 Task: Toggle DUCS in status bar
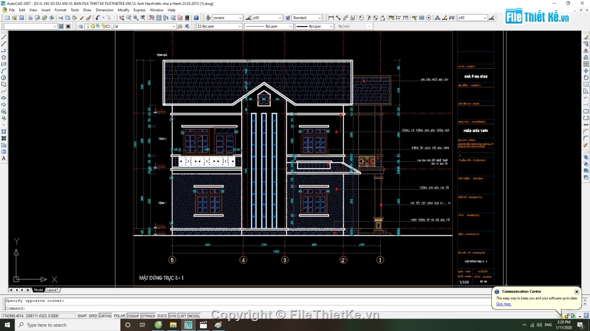[162, 316]
